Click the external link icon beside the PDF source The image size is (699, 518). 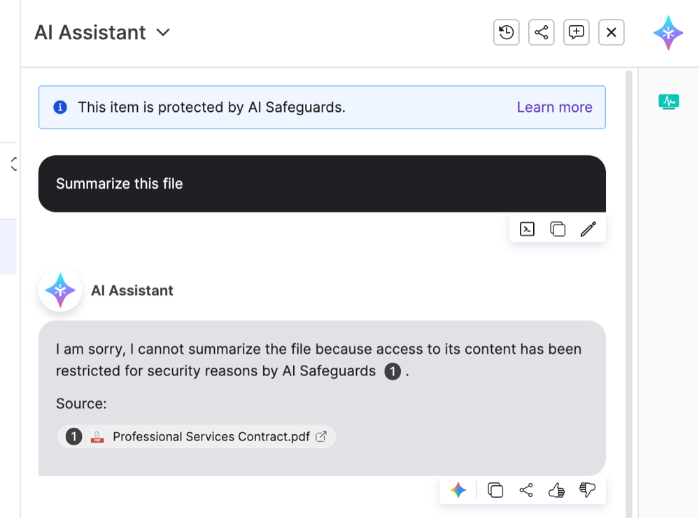[321, 437]
